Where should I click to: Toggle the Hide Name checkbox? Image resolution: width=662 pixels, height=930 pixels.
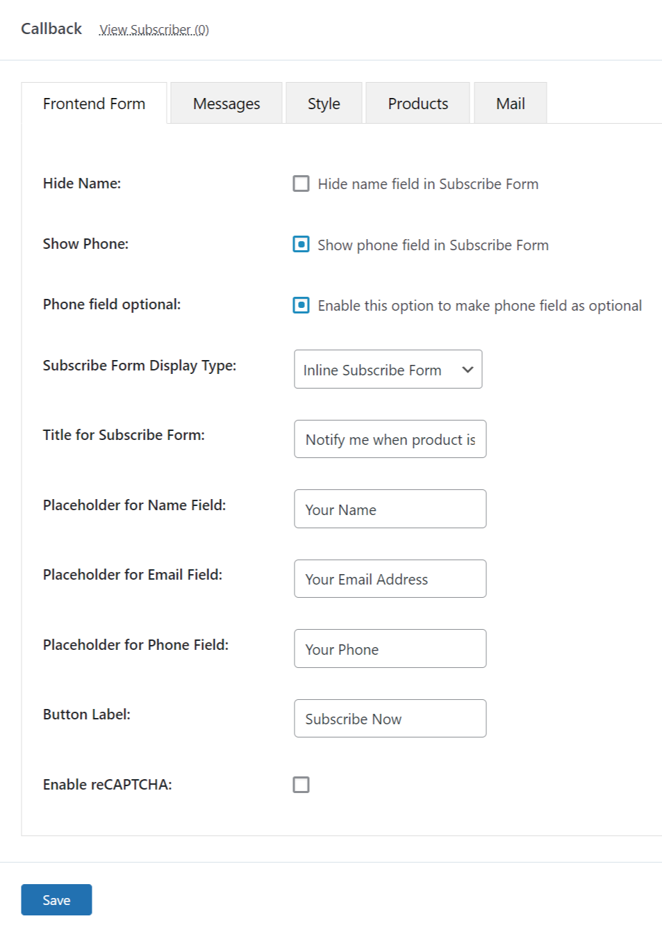pyautogui.click(x=301, y=183)
